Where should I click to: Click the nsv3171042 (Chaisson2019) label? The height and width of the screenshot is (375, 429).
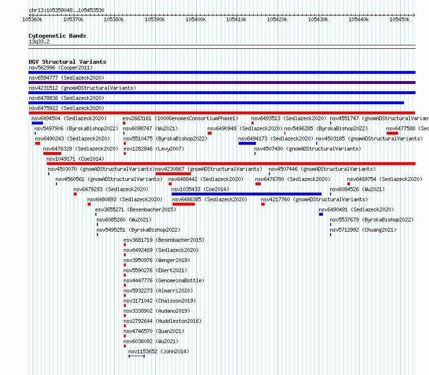coord(160,301)
